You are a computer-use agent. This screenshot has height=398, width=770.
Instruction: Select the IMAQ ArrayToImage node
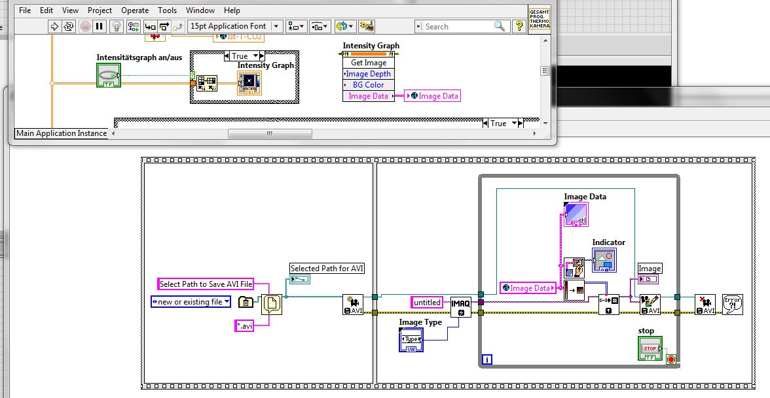609,305
